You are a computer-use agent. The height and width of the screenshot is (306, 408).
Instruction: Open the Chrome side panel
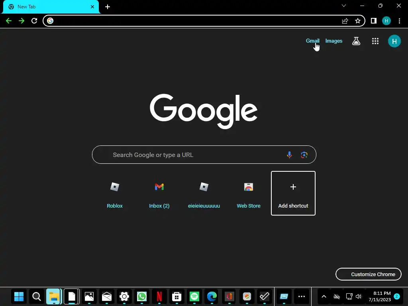[374, 21]
